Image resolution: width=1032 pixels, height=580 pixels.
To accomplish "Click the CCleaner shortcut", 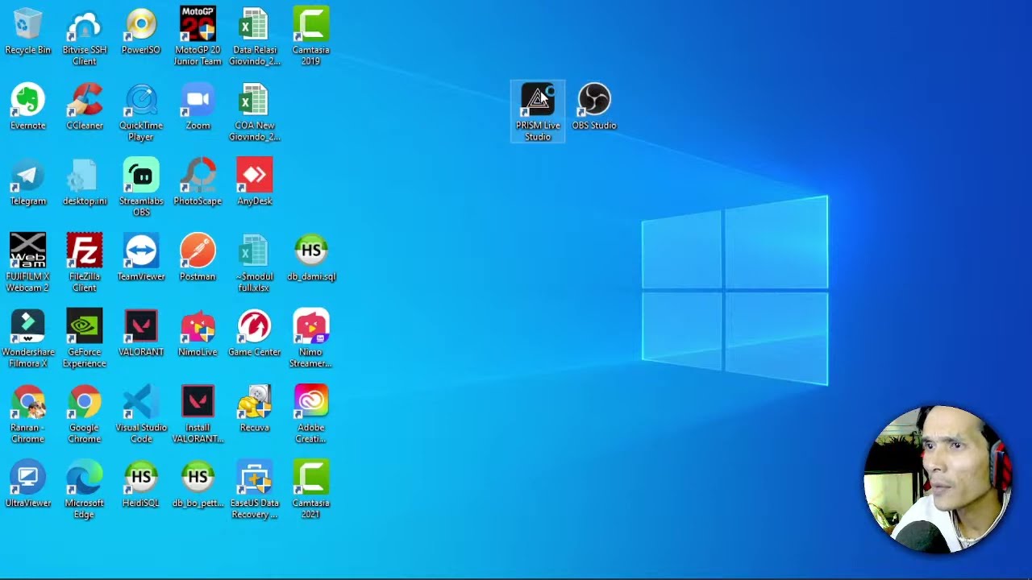I will pos(85,108).
